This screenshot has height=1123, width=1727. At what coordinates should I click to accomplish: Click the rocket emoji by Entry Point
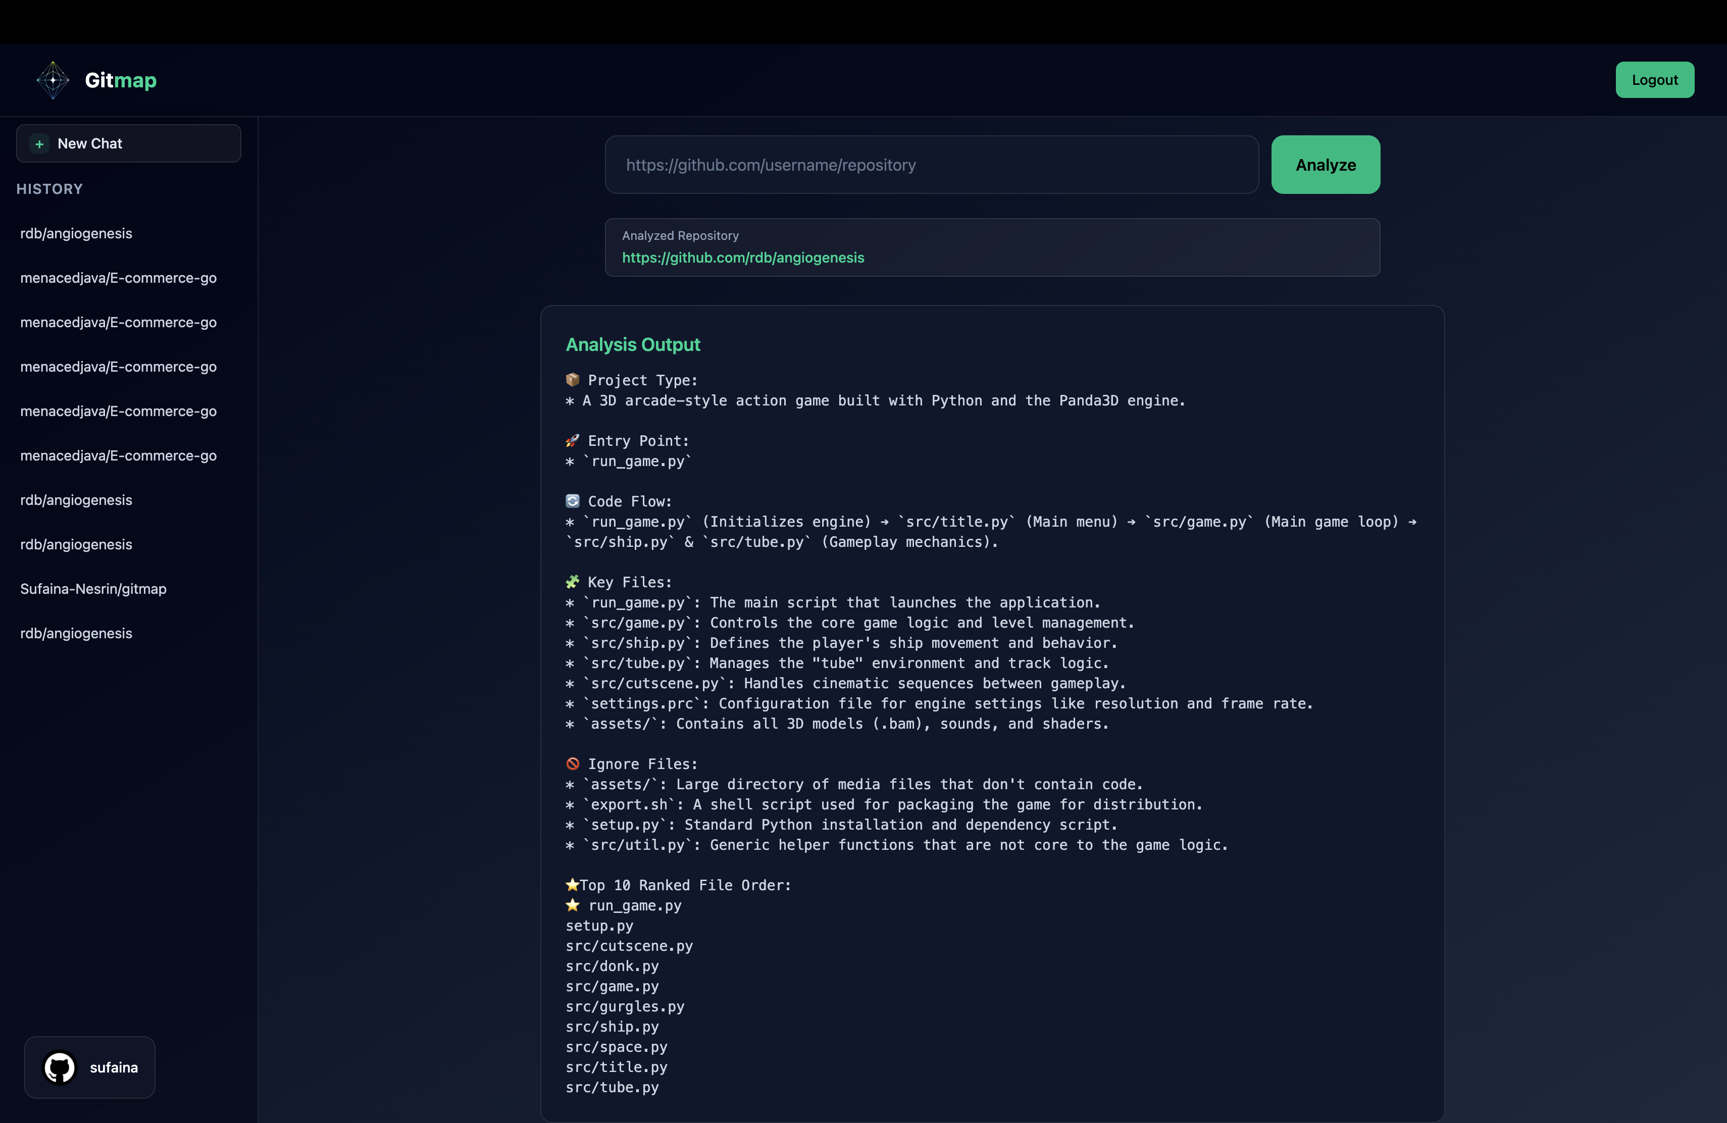click(573, 440)
